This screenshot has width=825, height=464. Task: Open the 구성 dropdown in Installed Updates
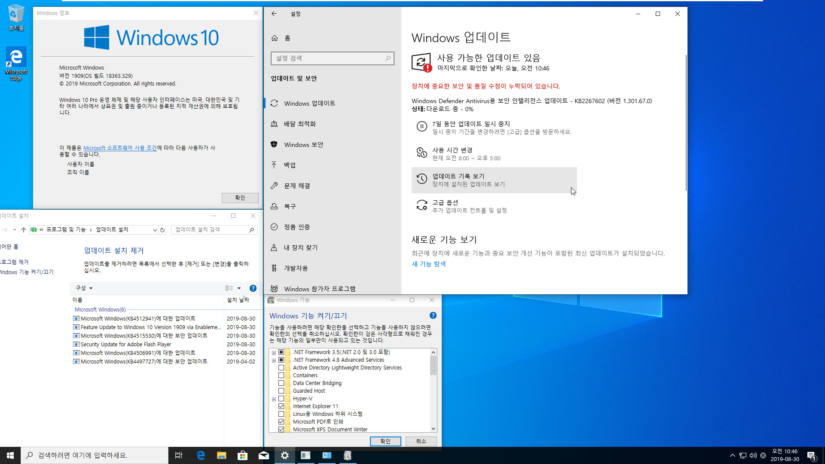point(84,288)
